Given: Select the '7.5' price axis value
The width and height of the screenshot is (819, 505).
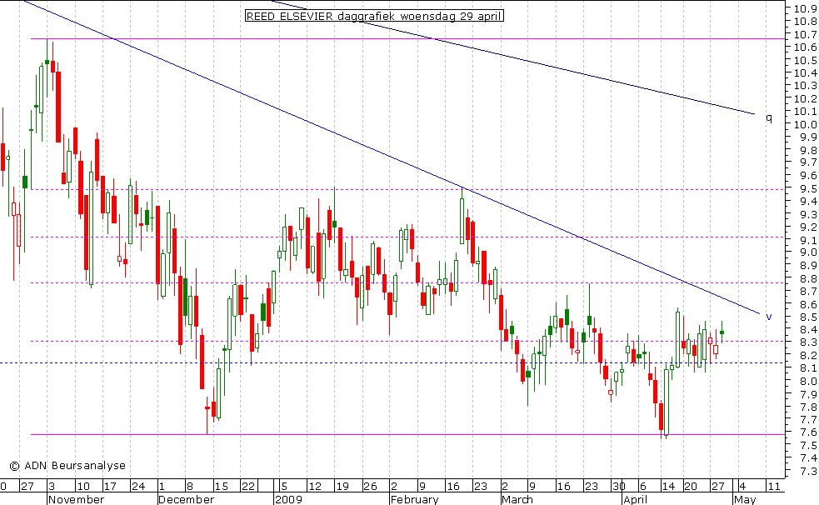Looking at the screenshot, I should [x=807, y=446].
